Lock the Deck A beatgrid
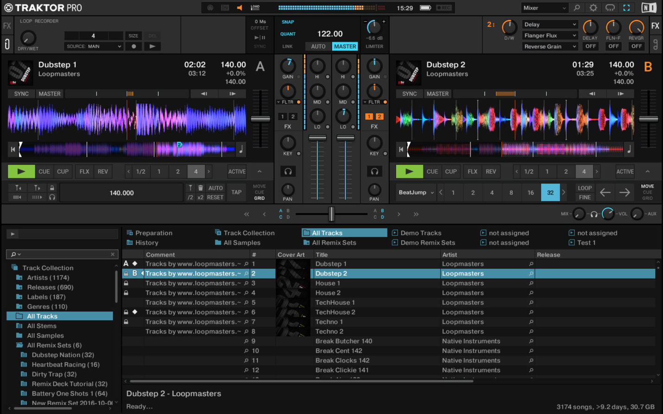 coord(52,188)
